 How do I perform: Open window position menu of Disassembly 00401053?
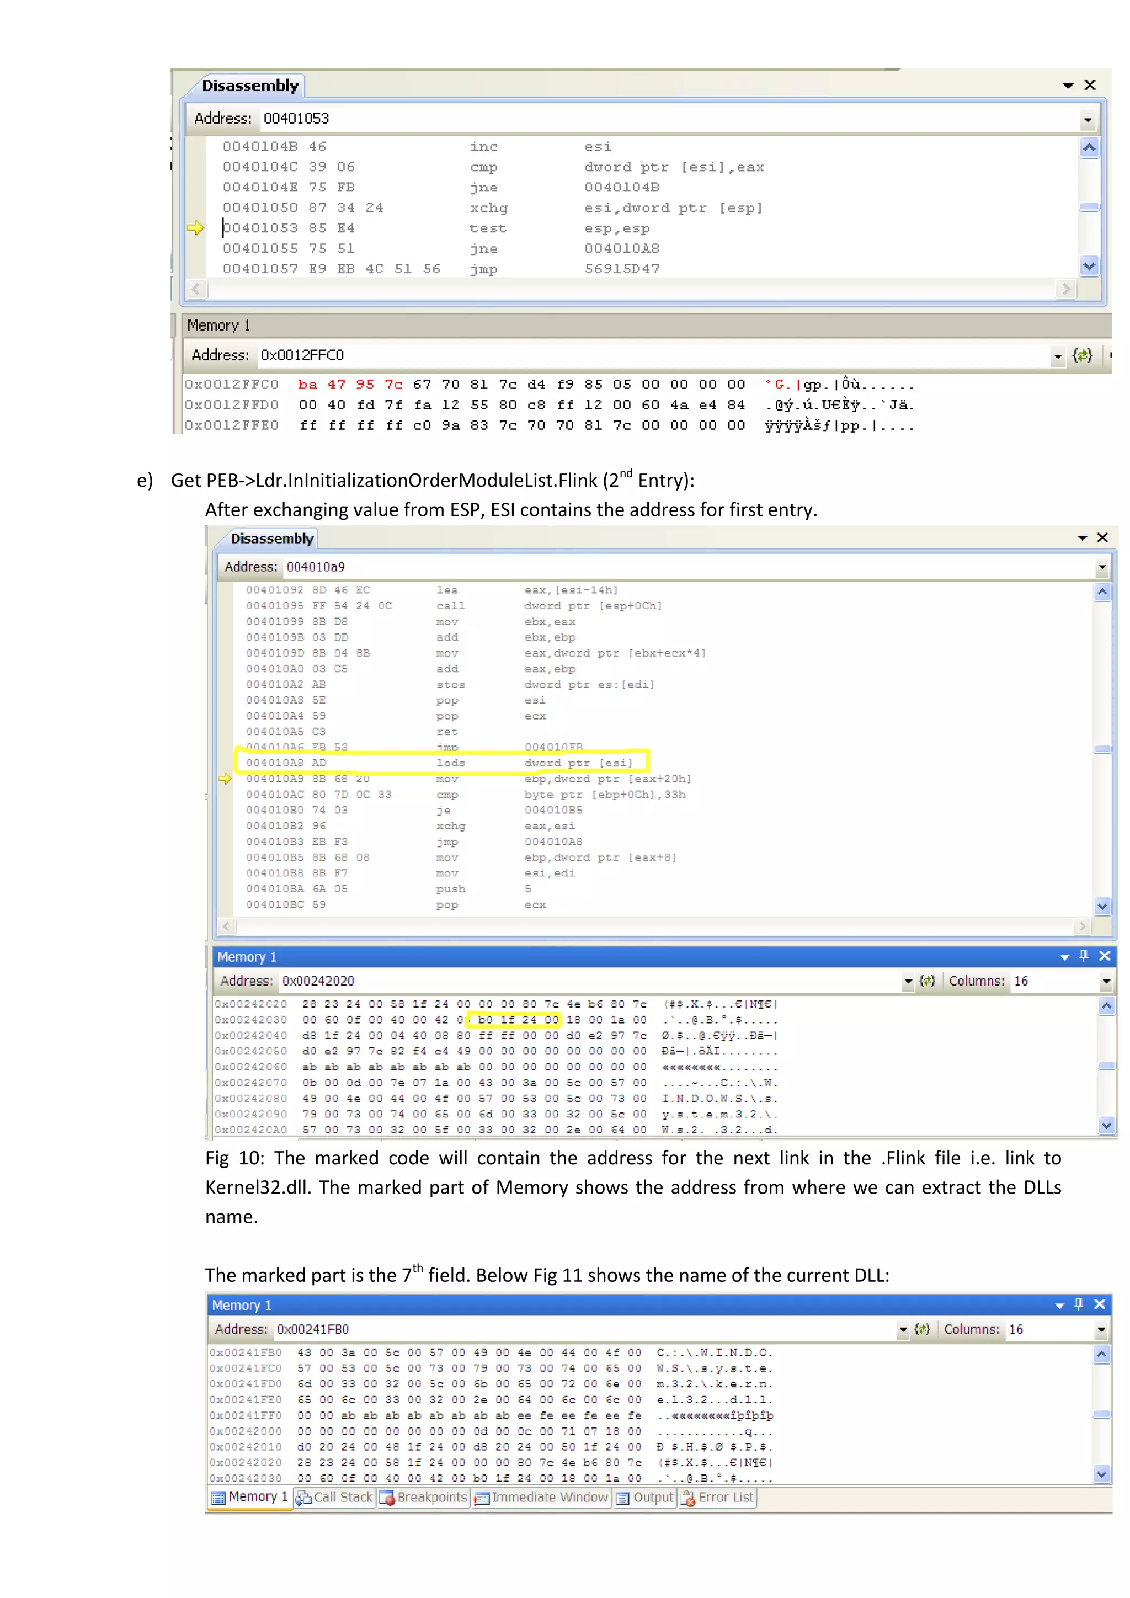point(1068,85)
